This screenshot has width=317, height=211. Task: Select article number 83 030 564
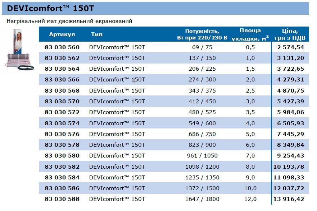coord(62,69)
